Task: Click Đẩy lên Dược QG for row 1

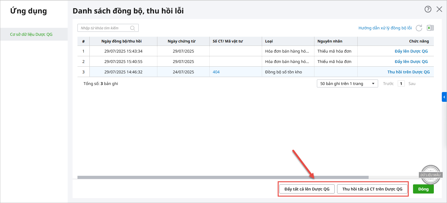Action: pos(411,51)
